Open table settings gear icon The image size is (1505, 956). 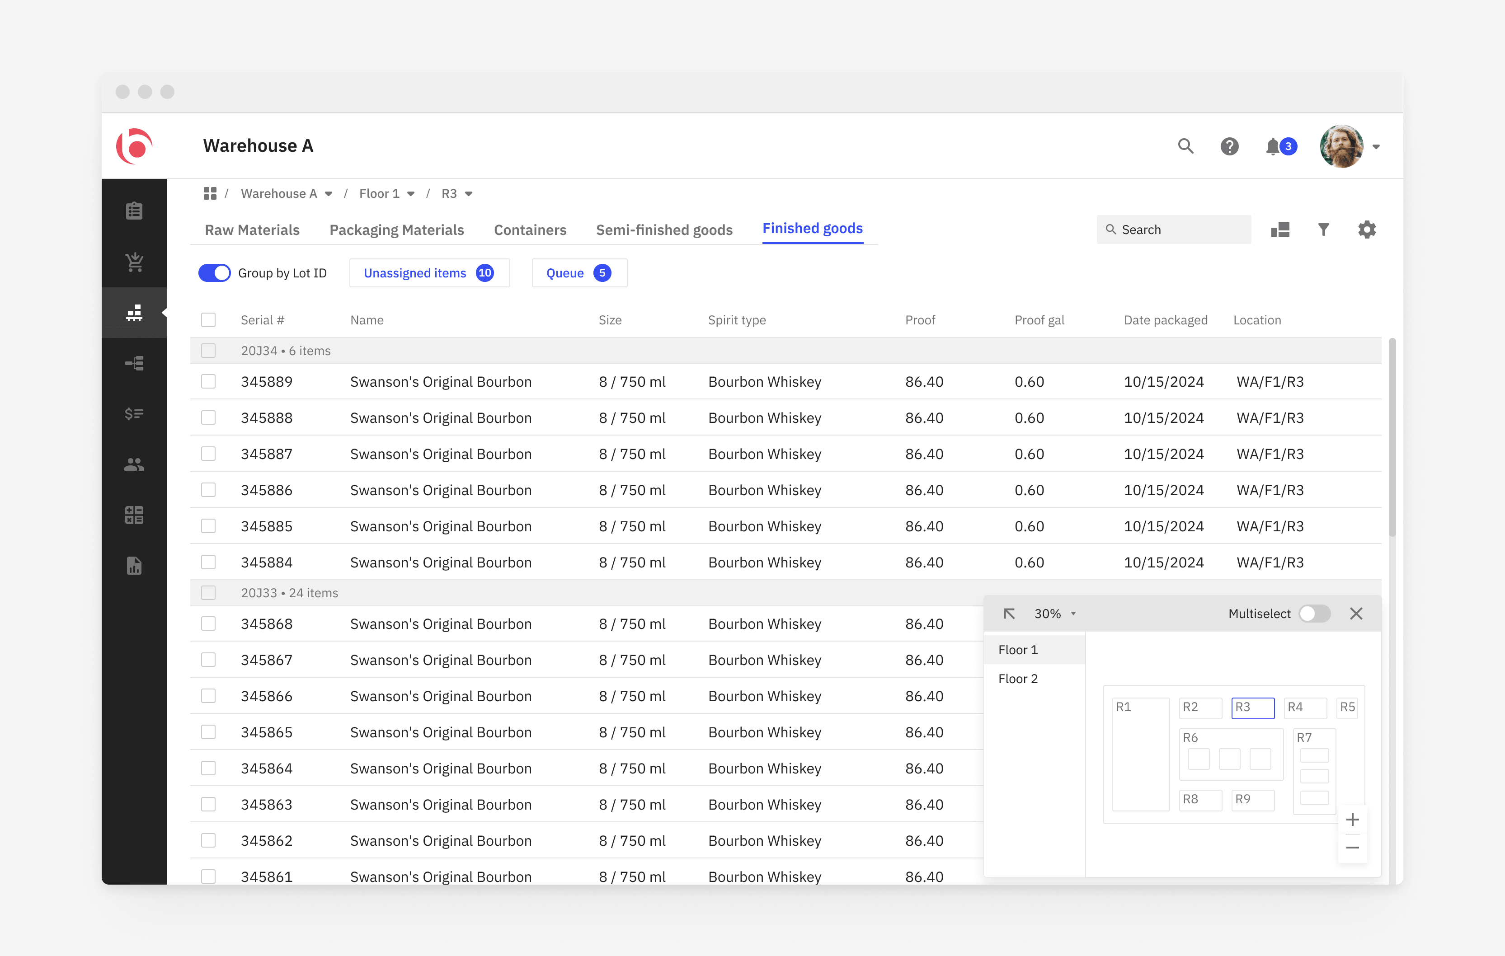(x=1367, y=230)
